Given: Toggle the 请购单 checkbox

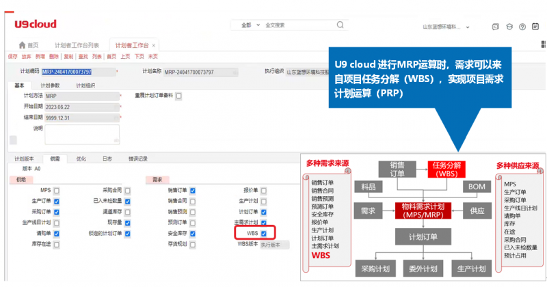Looking at the screenshot, I should 57,234.
